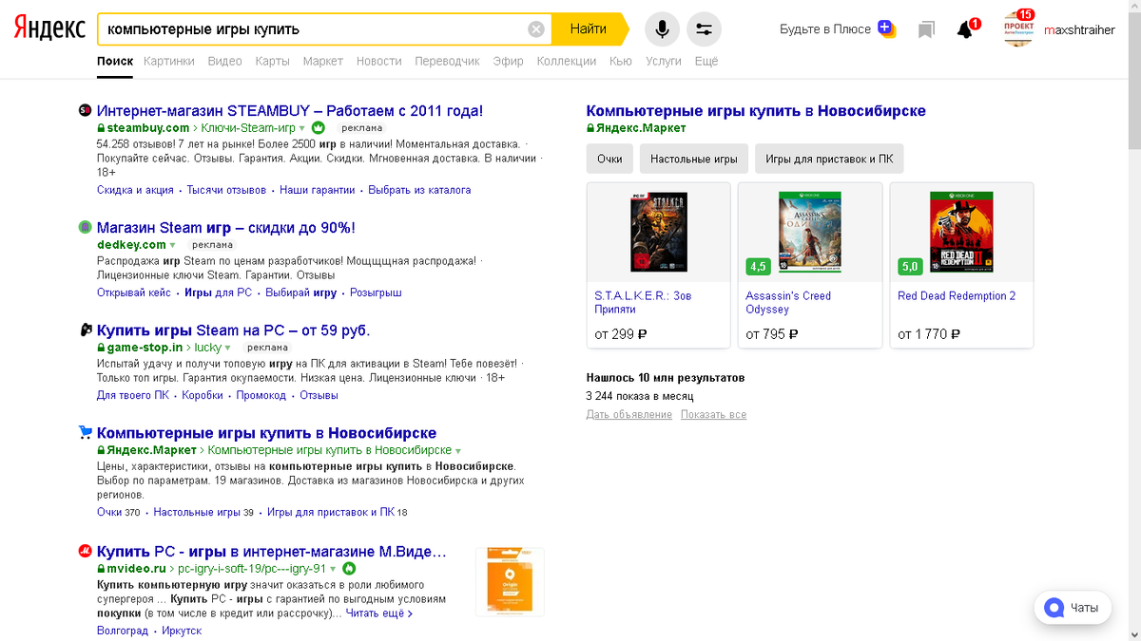This screenshot has height=641, width=1141.
Task: Click Дать объявление link
Action: [x=629, y=415]
